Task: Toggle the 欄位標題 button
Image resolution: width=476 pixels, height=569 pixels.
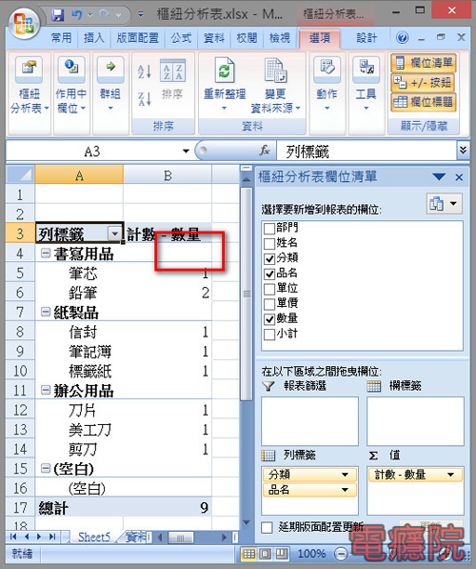Action: pyautogui.click(x=424, y=102)
